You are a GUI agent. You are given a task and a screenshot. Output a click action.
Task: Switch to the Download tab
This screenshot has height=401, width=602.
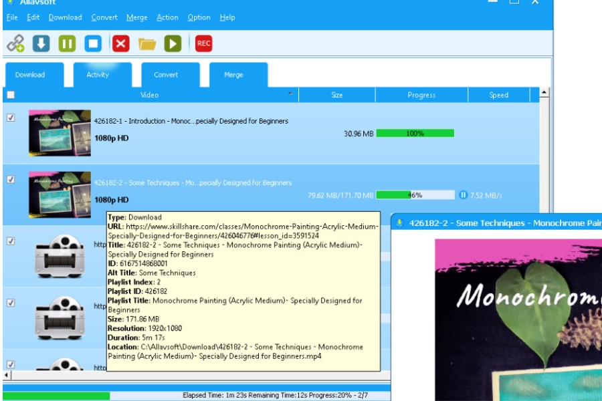[35, 75]
